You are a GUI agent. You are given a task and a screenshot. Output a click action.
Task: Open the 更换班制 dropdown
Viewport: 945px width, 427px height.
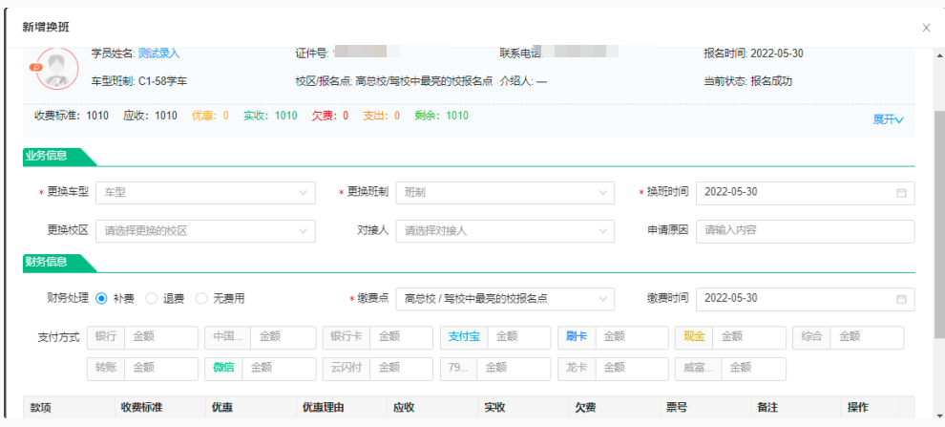[506, 192]
